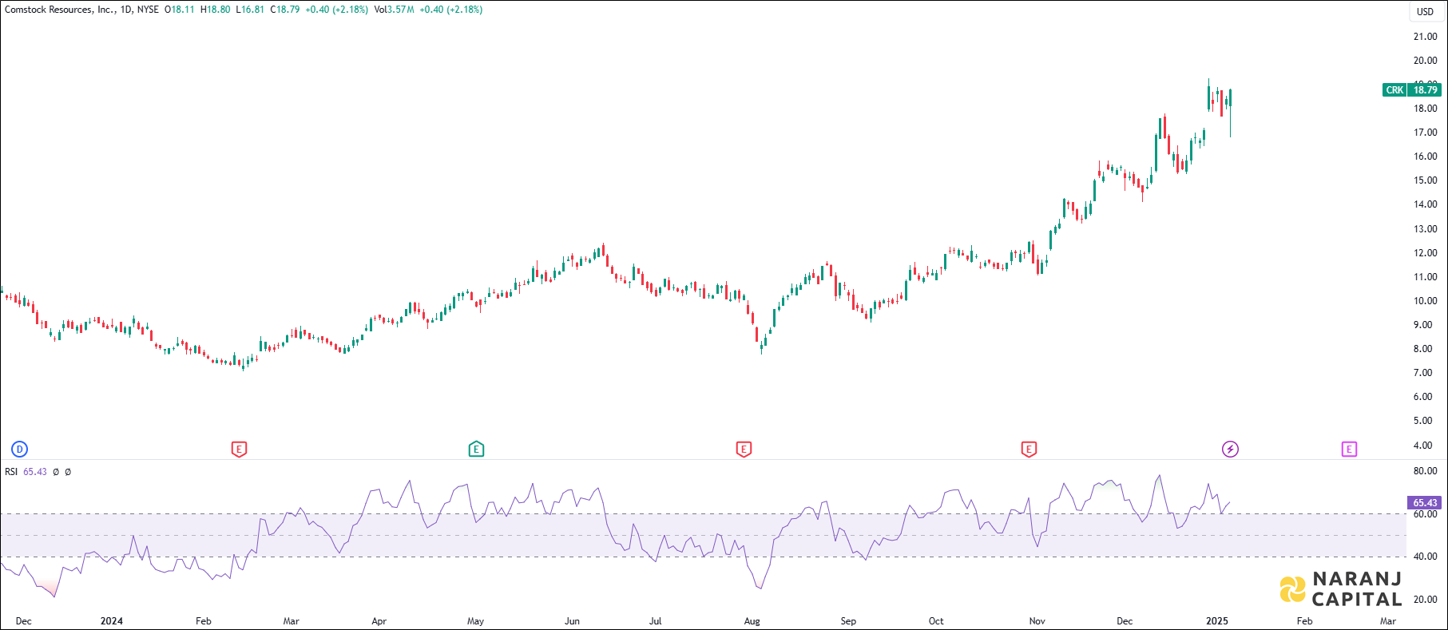The width and height of the screenshot is (1448, 630).
Task: Click the low value L16.81
Action: coord(250,10)
